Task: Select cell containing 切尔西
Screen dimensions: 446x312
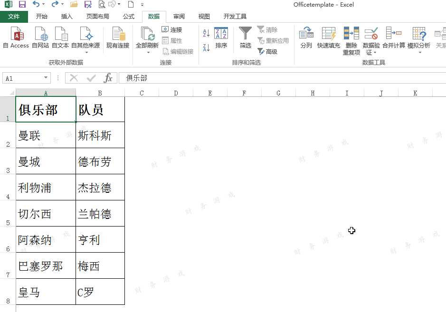Action: tap(46, 214)
